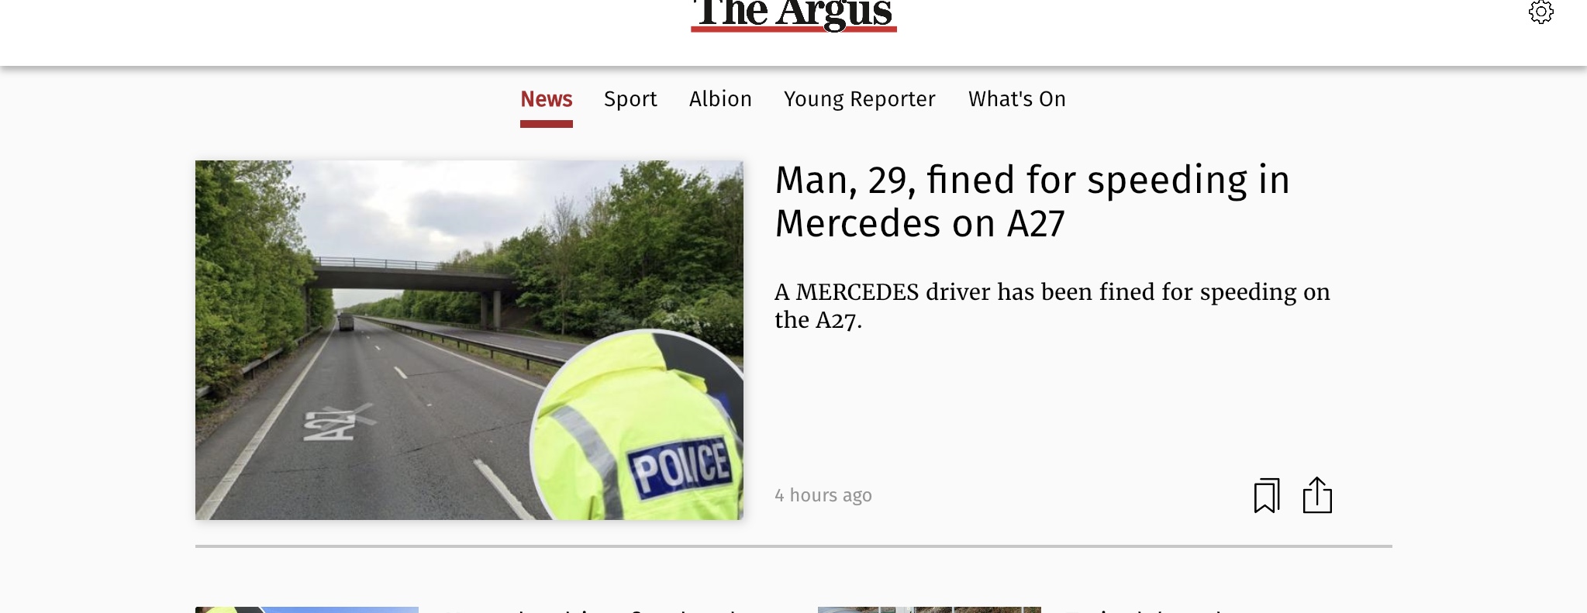Viewport: 1587px width, 613px height.
Task: Open headline "Man, 29, fined for speeding"
Action: 1032,201
